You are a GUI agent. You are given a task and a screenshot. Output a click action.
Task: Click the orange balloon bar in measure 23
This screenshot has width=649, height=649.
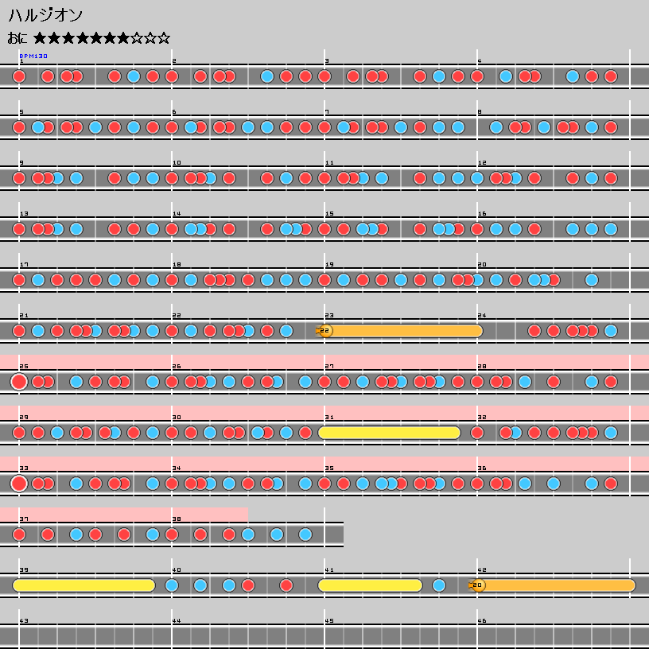click(406, 331)
